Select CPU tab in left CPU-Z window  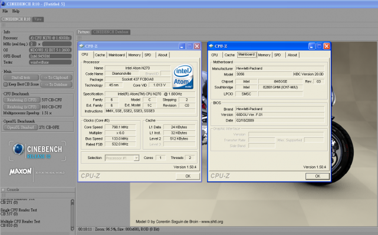point(85,55)
